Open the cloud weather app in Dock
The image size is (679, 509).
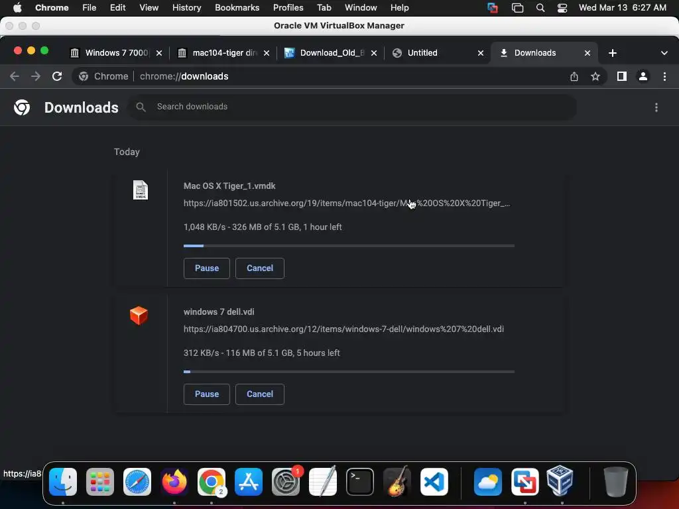[x=488, y=482]
